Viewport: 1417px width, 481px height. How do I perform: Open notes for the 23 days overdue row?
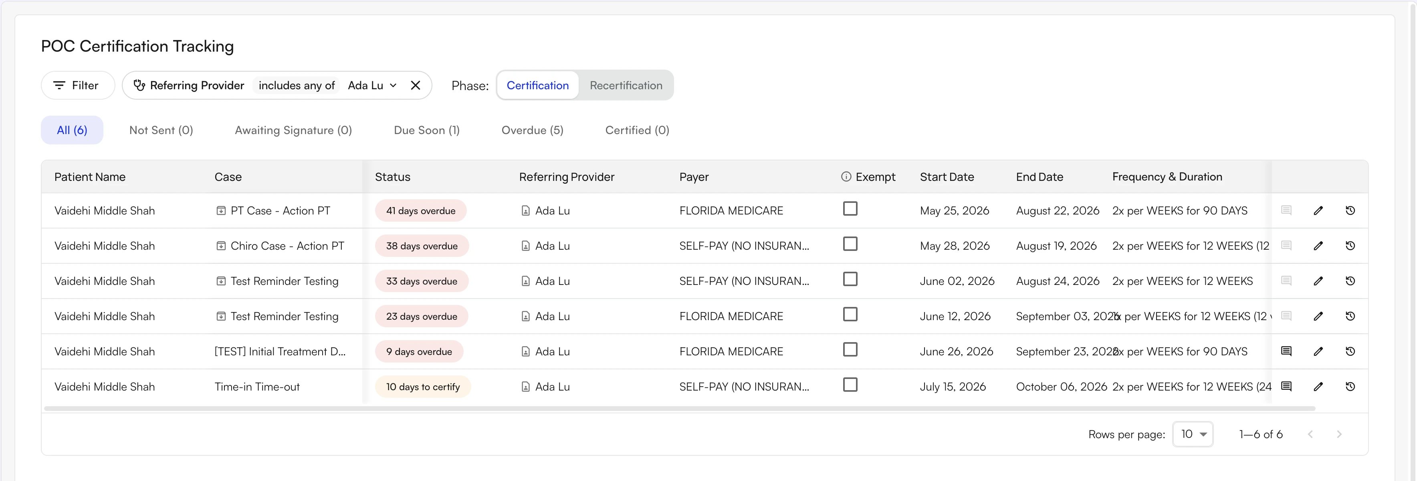[x=1286, y=316]
